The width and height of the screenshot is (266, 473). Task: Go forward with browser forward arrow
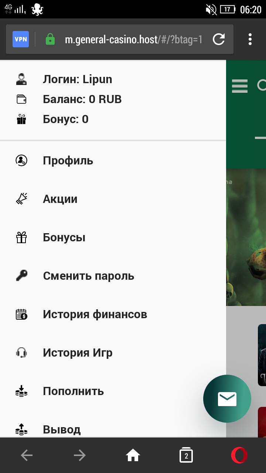pos(80,456)
